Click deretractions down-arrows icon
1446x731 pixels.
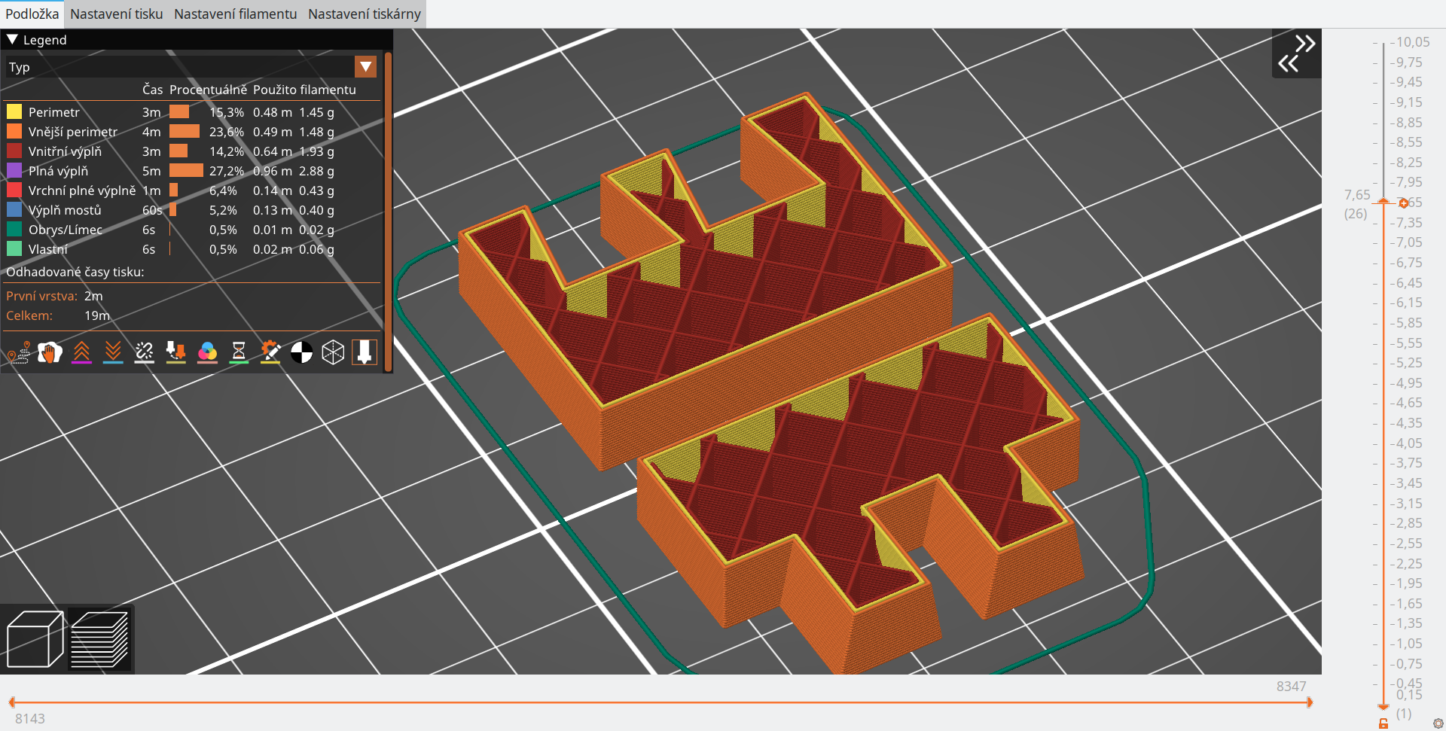pos(113,352)
